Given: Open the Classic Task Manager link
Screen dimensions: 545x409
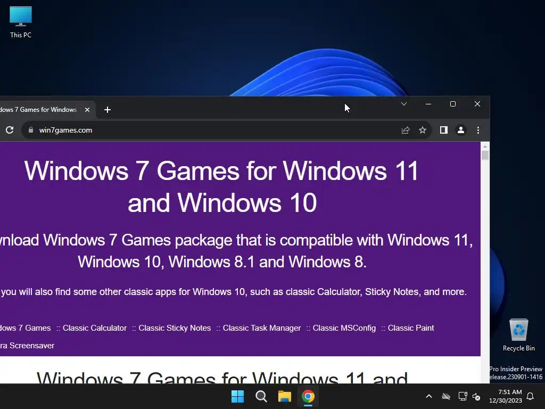Looking at the screenshot, I should pyautogui.click(x=262, y=328).
